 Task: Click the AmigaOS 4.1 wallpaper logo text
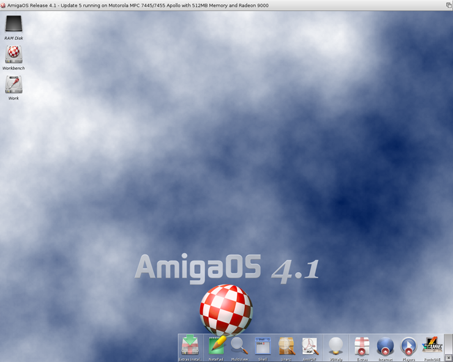point(226,268)
